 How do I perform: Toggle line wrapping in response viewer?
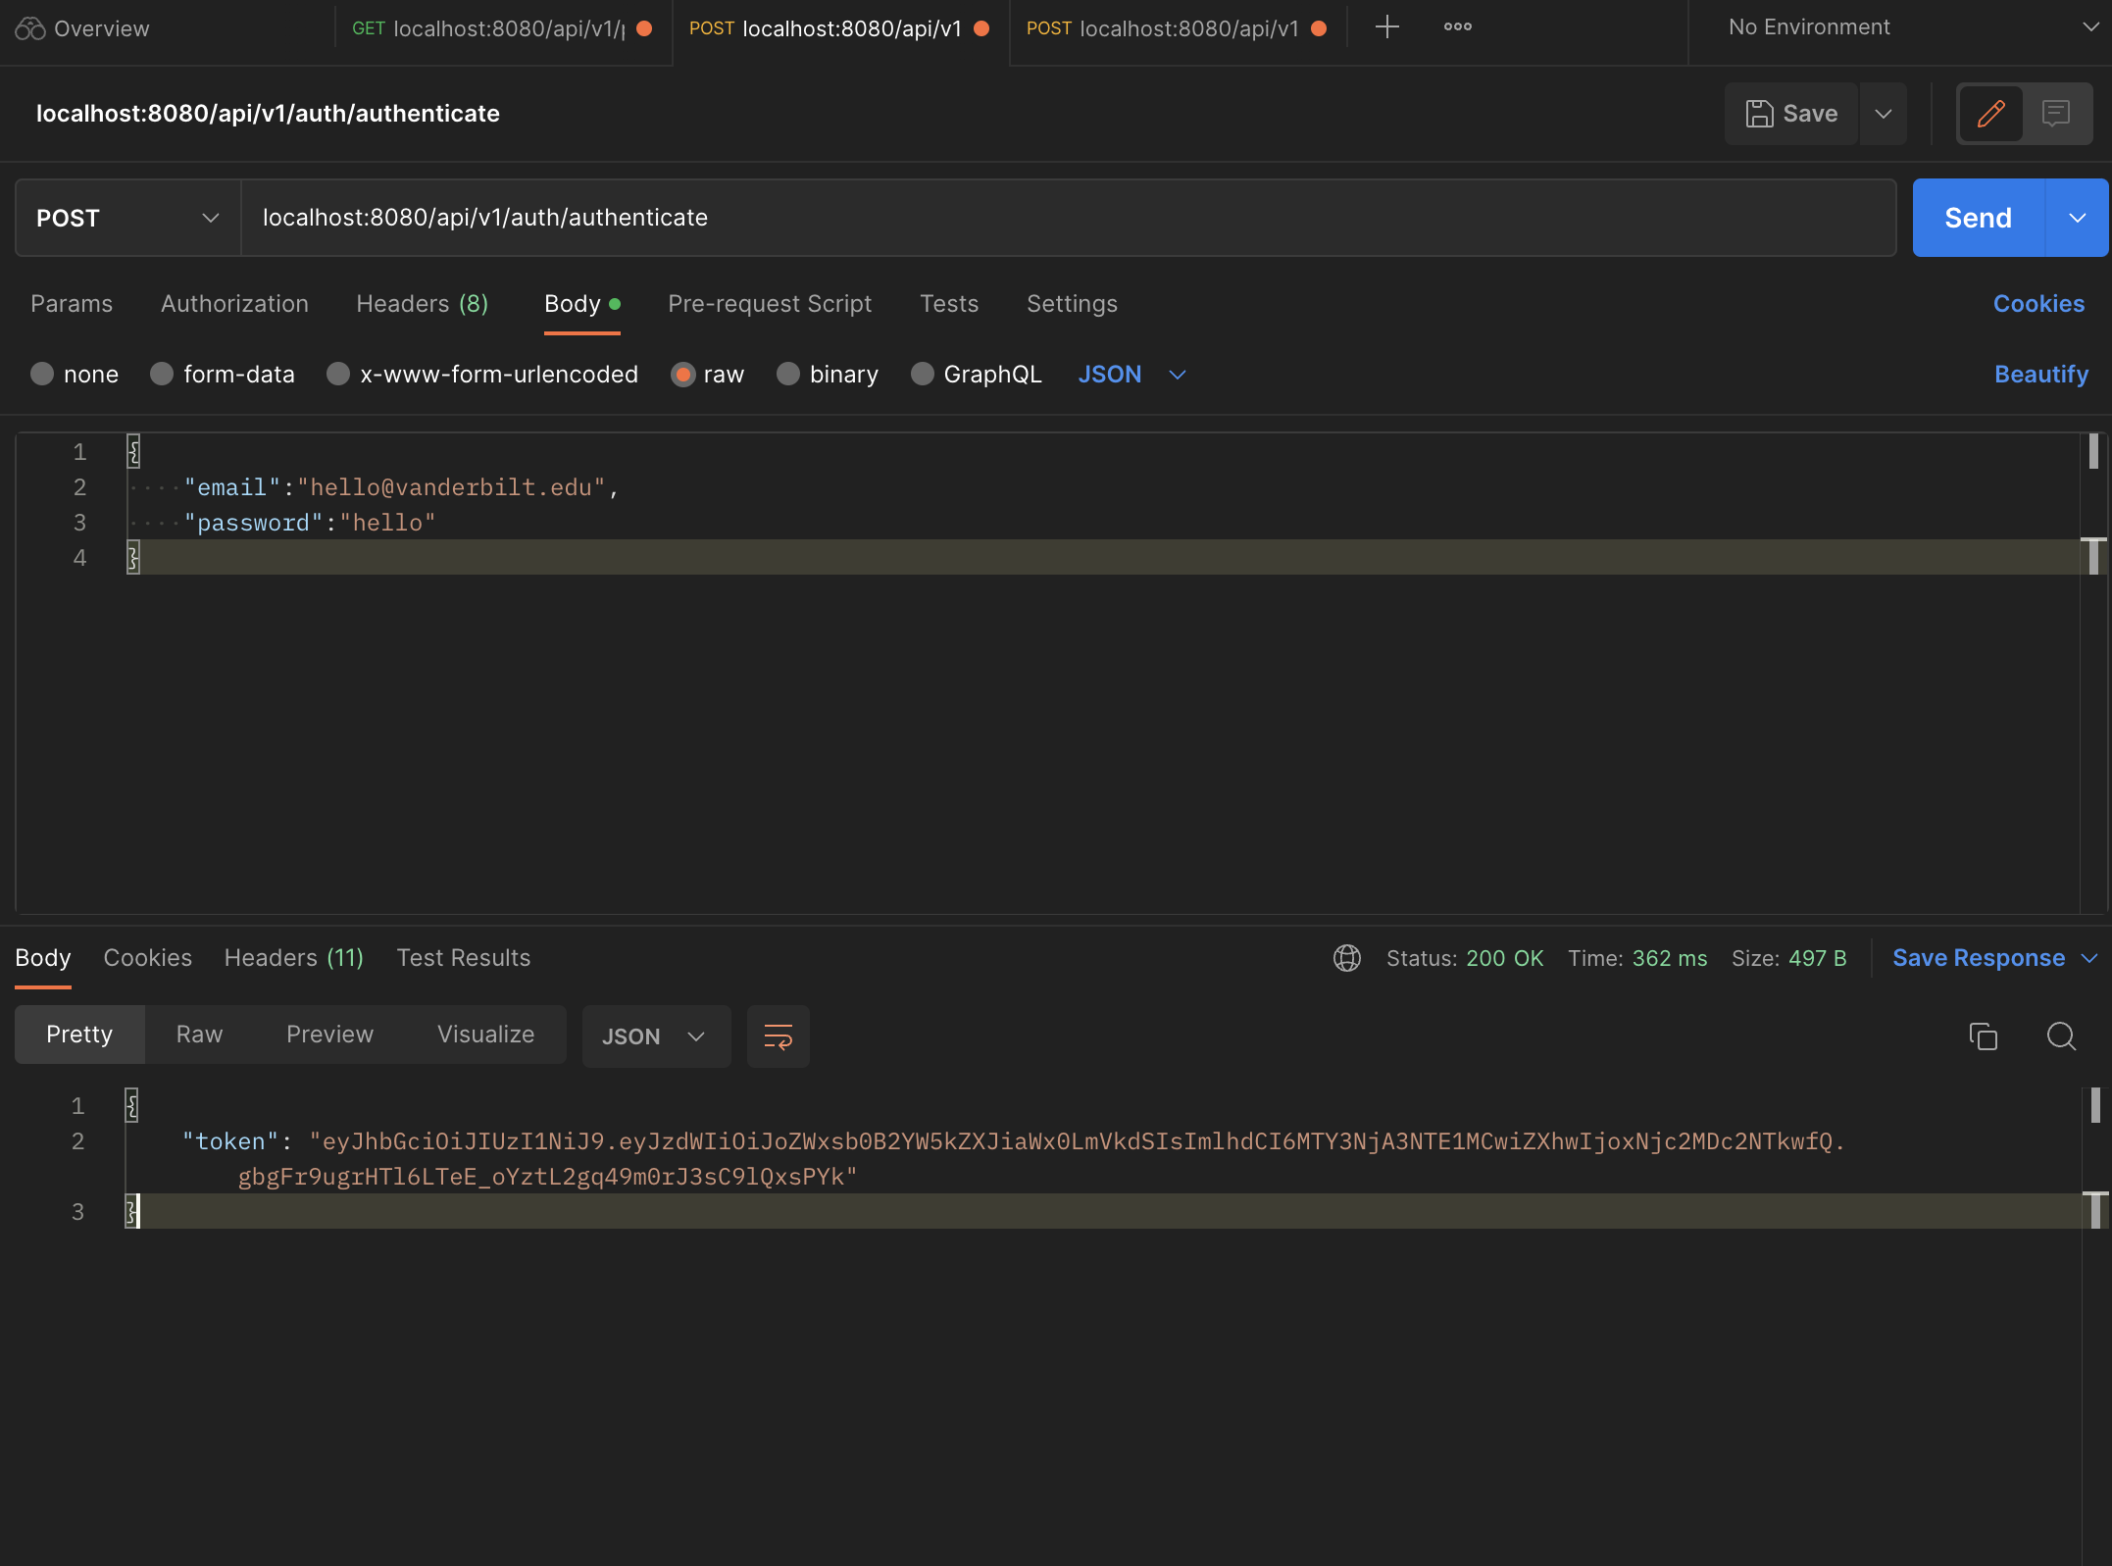point(778,1036)
